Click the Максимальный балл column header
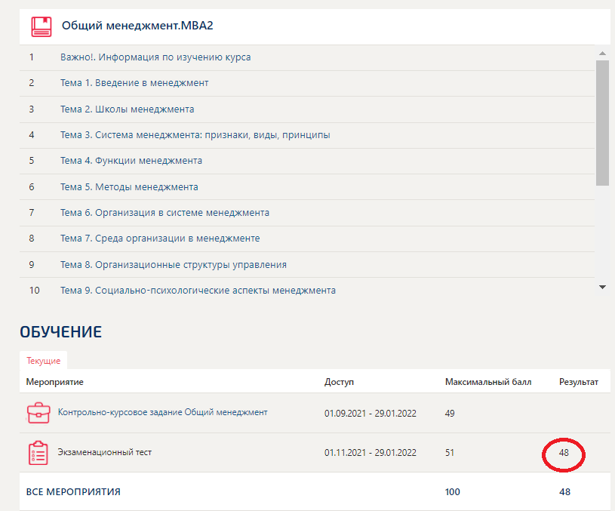 [488, 382]
